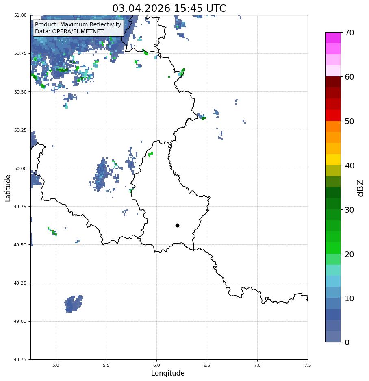
Task: Click latitude tick label 50.75
Action: pos(20,53)
